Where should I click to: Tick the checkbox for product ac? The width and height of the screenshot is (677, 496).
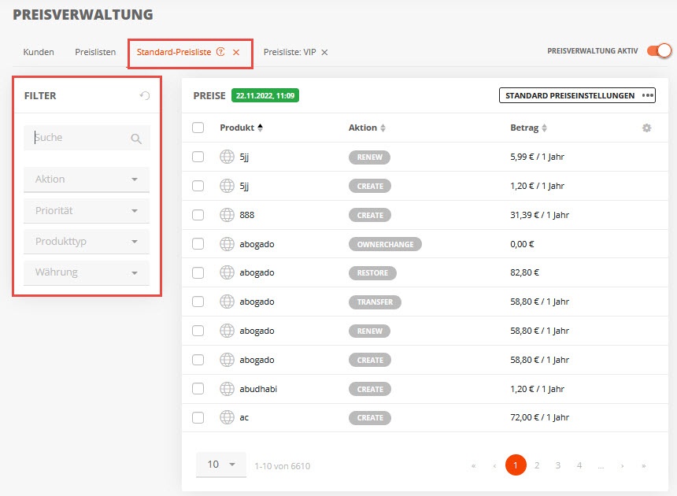(x=198, y=418)
